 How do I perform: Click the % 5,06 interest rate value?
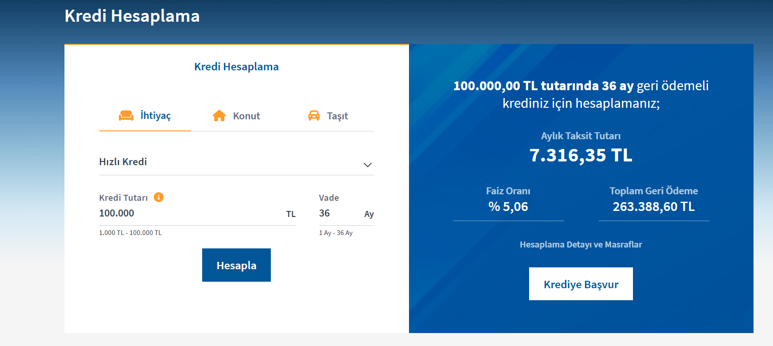click(x=508, y=207)
